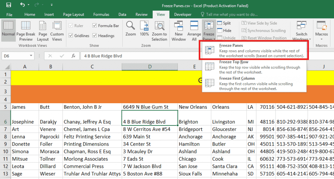Uncheck the Gridlines checkbox

click(x=71, y=36)
